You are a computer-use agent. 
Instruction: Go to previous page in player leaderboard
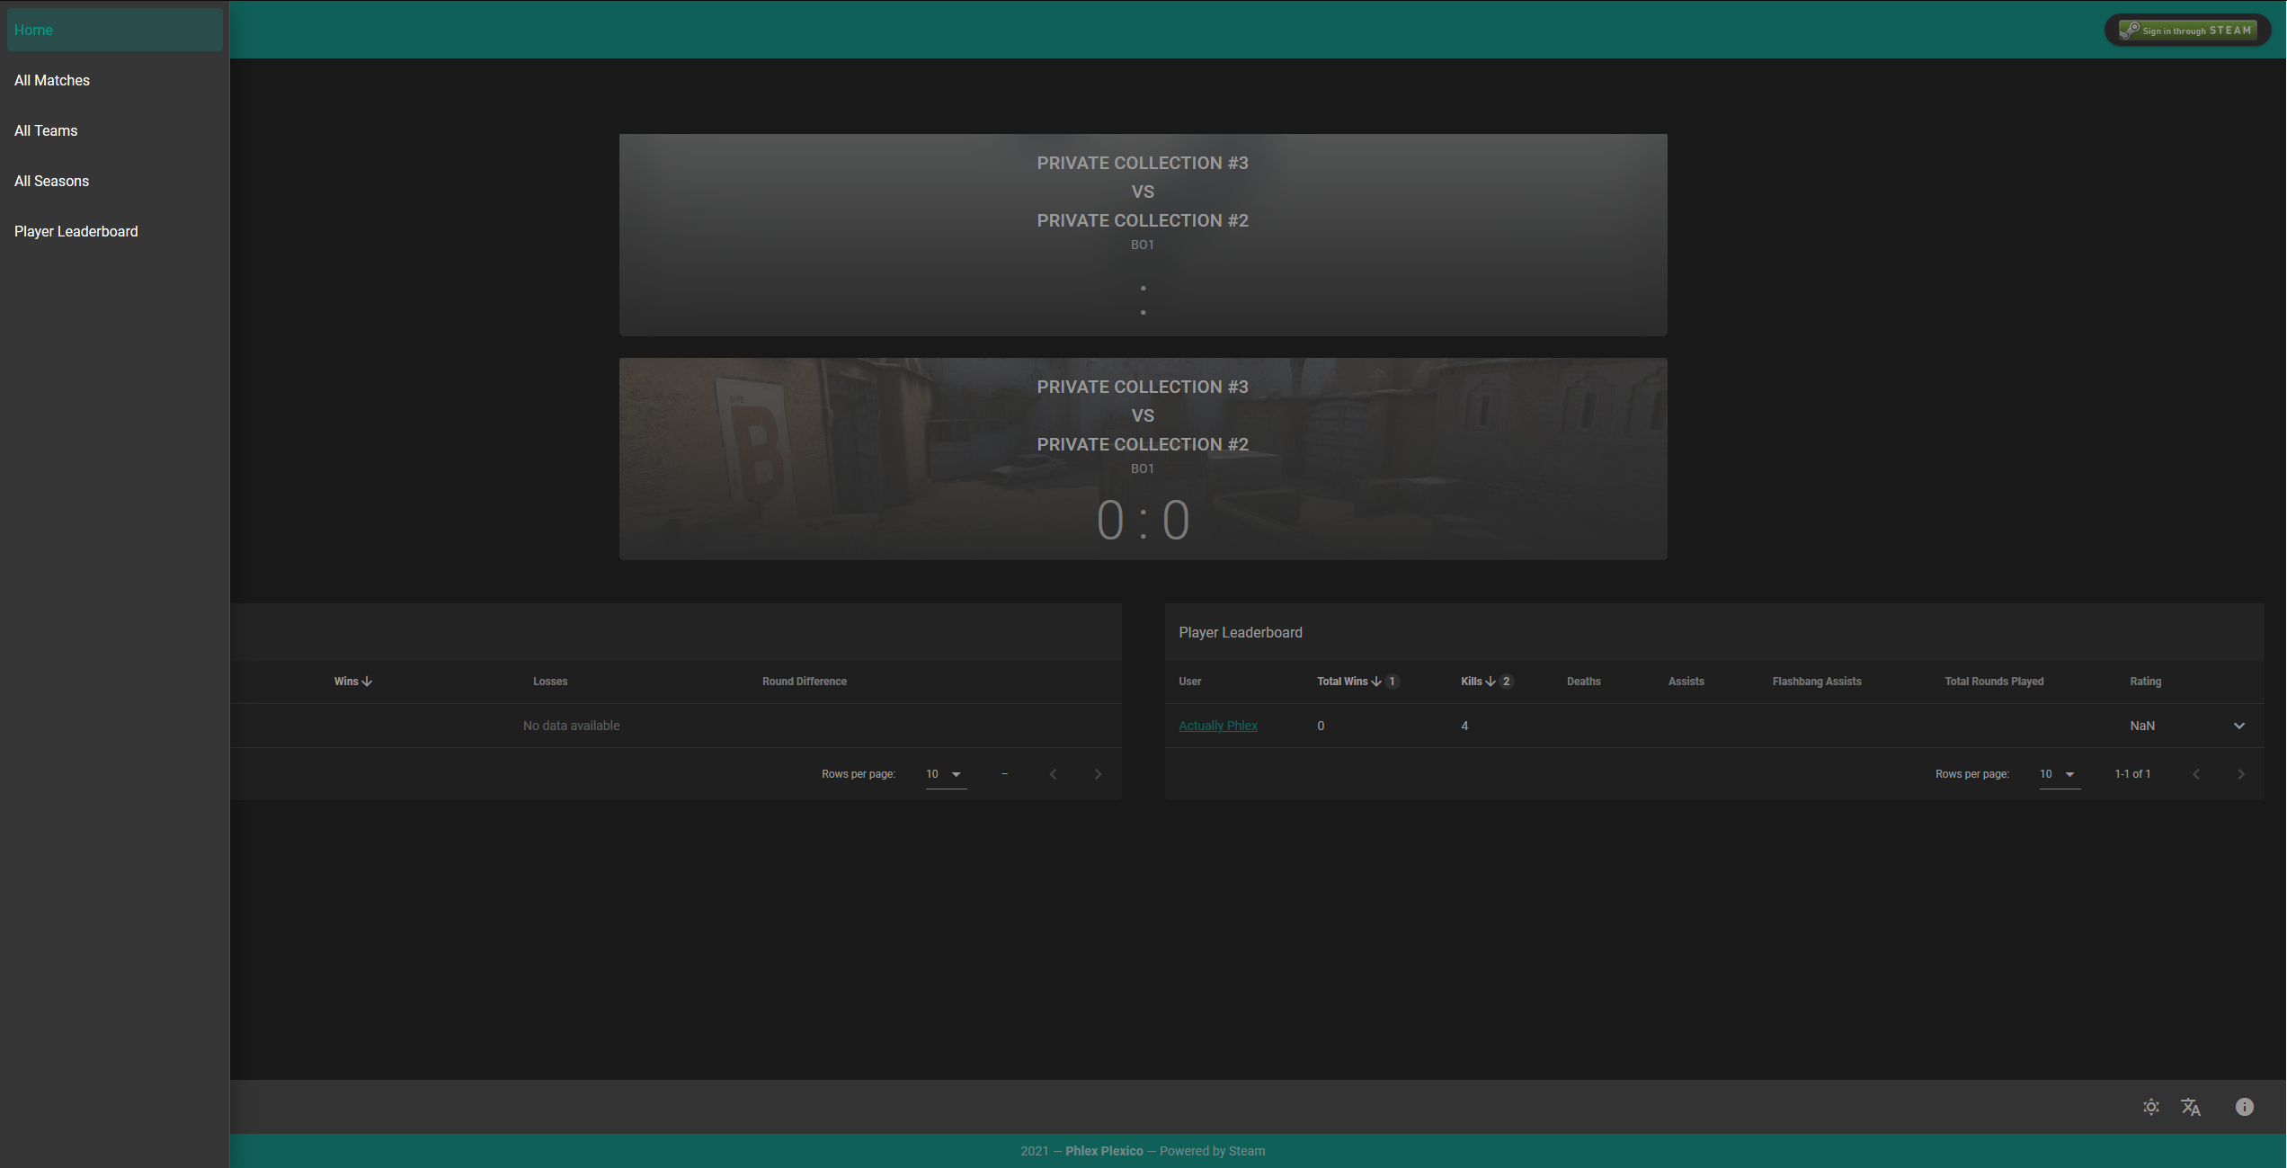(2195, 774)
